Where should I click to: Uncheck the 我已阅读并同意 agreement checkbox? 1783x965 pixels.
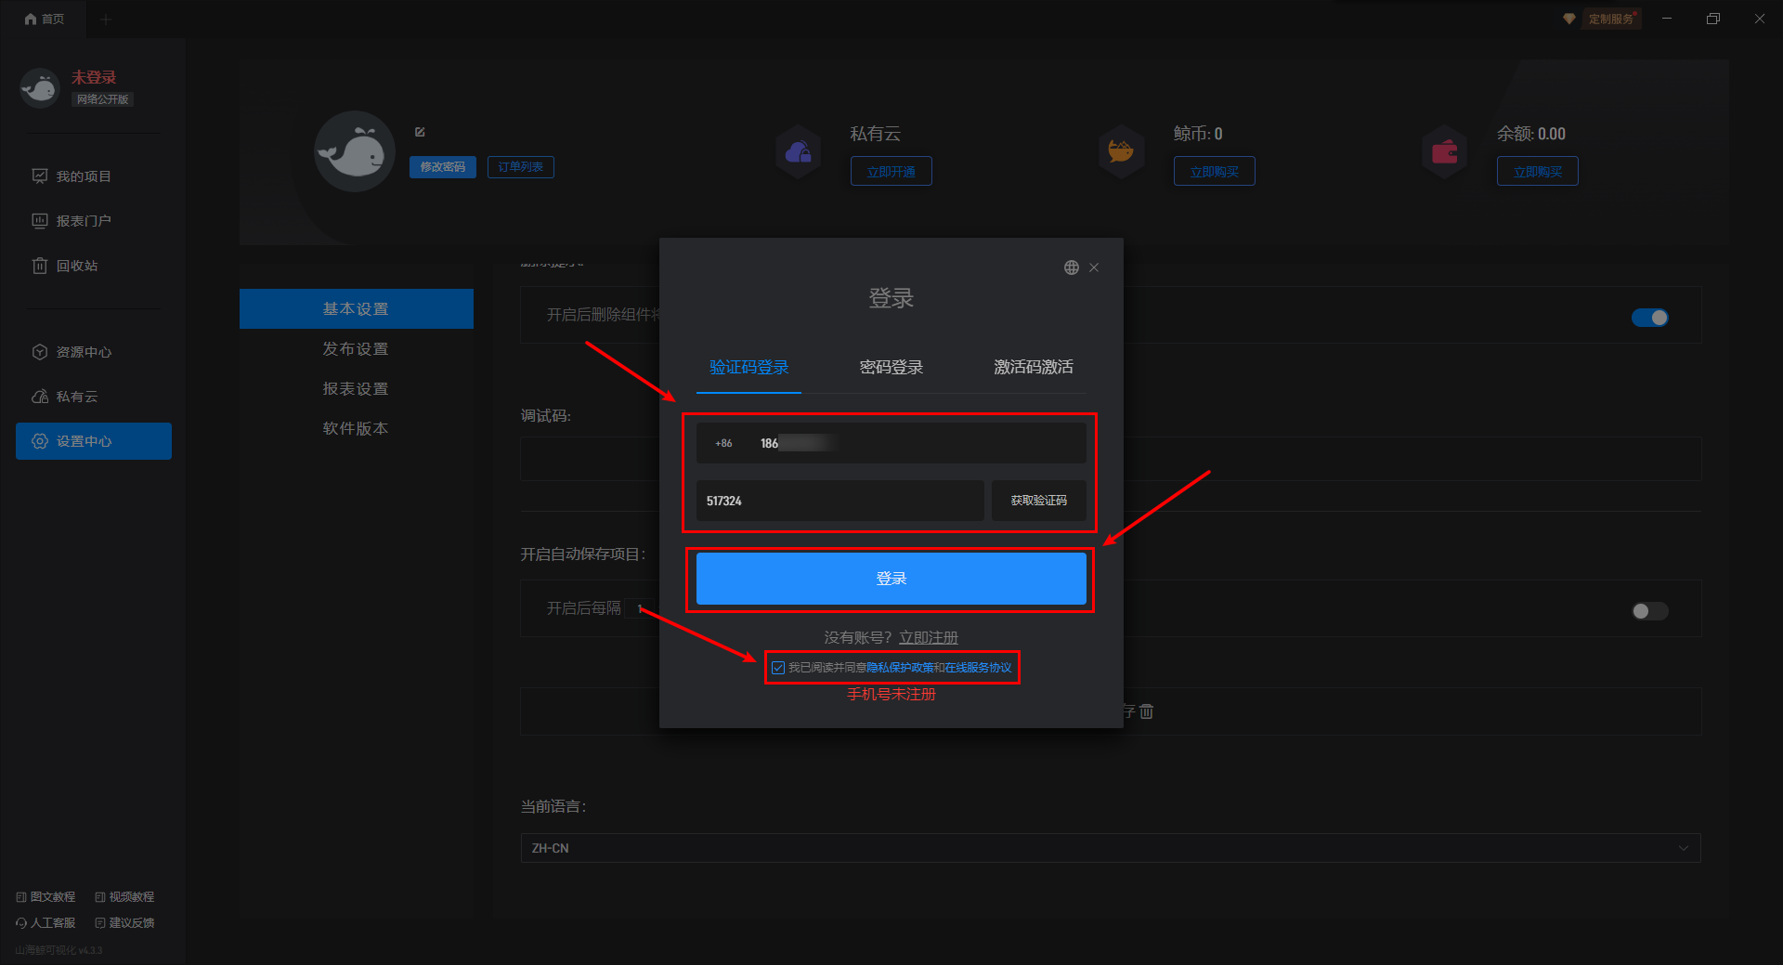(778, 668)
